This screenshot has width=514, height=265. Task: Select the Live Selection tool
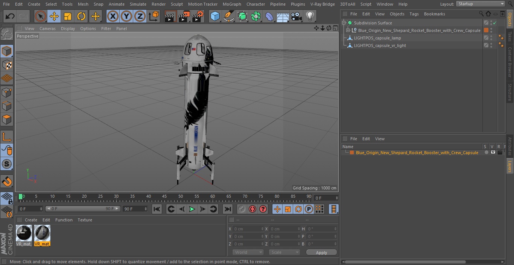(41, 16)
